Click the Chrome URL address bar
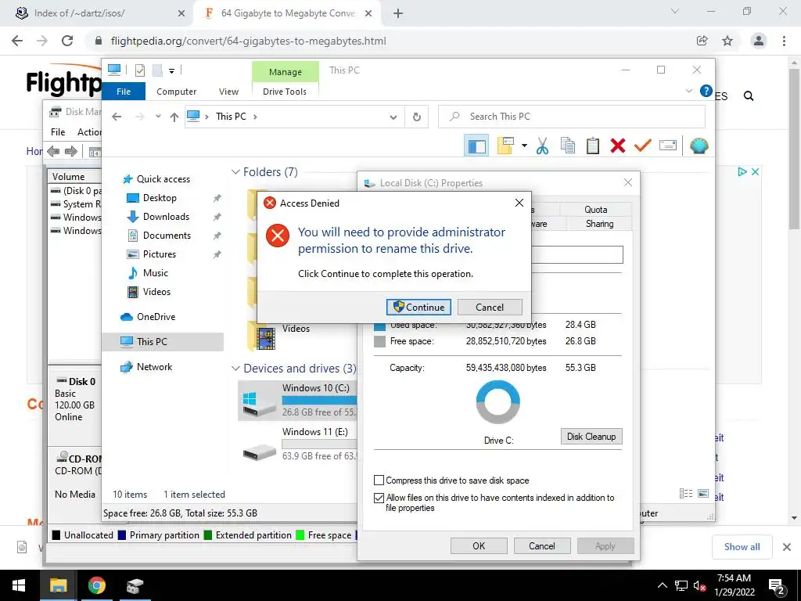 390,41
